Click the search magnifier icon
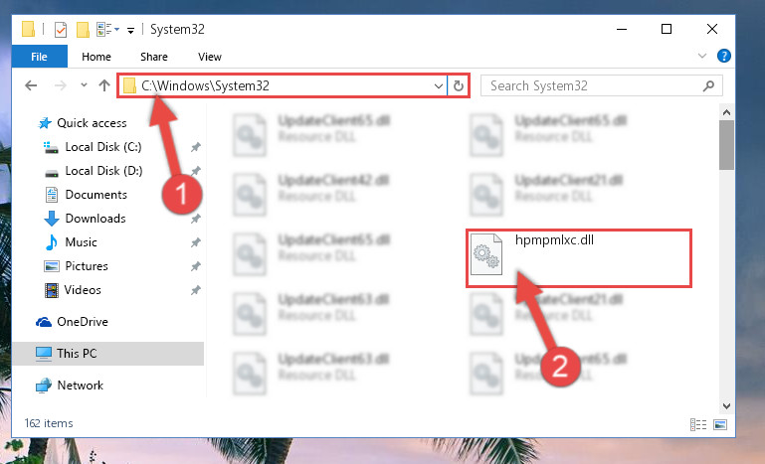The height and width of the screenshot is (464, 765). pos(708,85)
